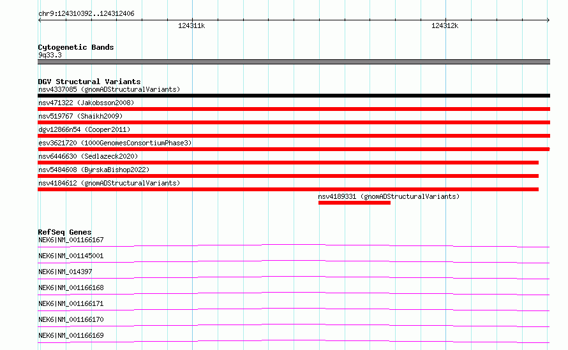Open the nsv4184612 gnomAD variant label
The height and width of the screenshot is (350, 568).
[x=109, y=183]
